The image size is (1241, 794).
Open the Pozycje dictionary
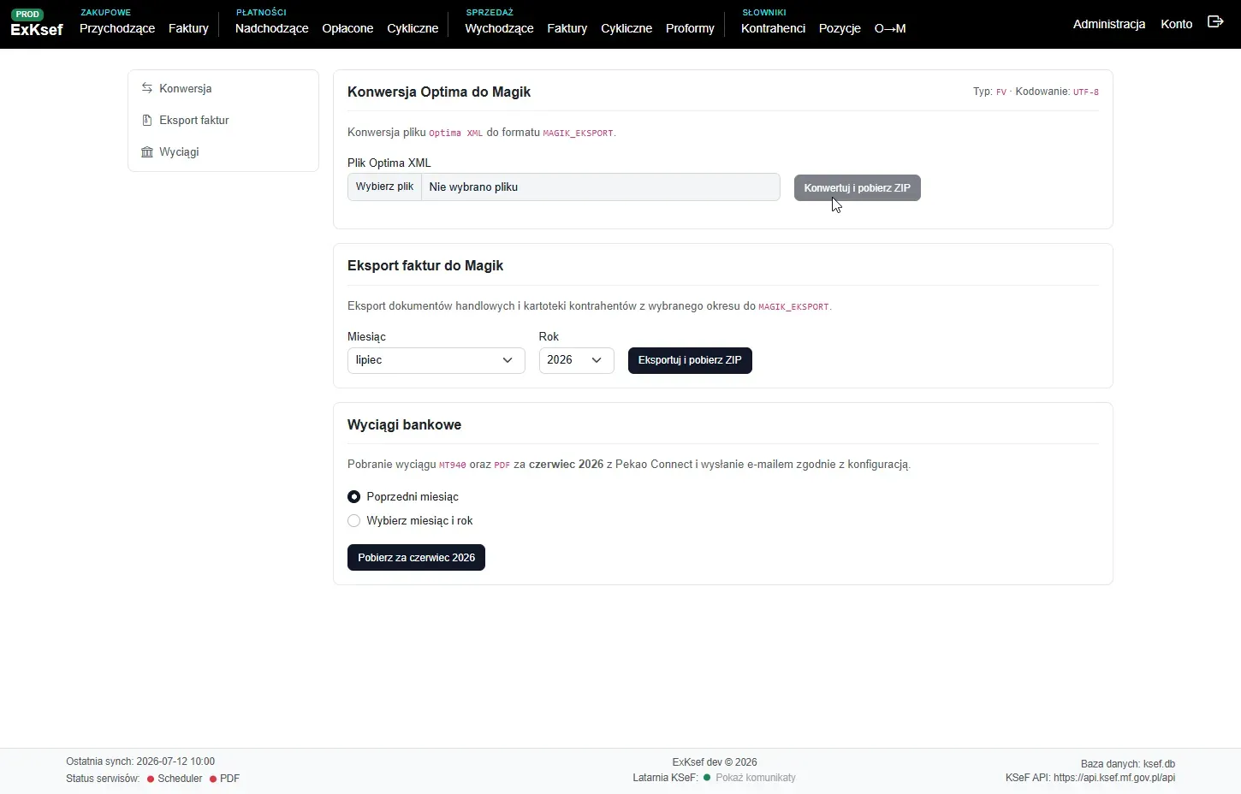point(840,28)
